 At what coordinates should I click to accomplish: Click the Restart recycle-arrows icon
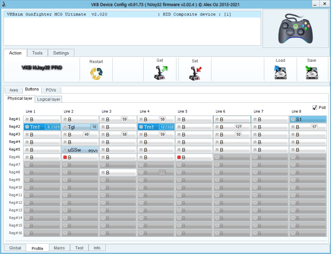click(x=96, y=73)
